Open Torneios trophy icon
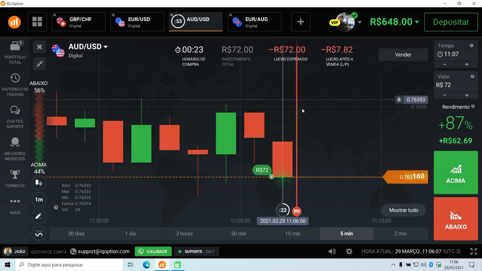 click(x=15, y=175)
